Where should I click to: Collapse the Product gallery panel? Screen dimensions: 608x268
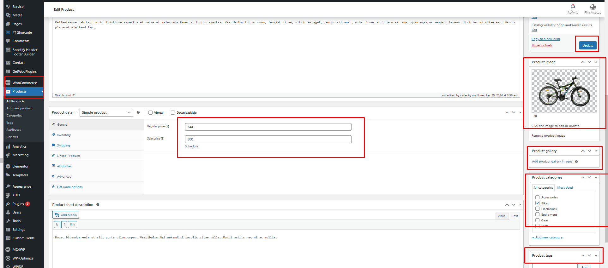click(x=596, y=151)
